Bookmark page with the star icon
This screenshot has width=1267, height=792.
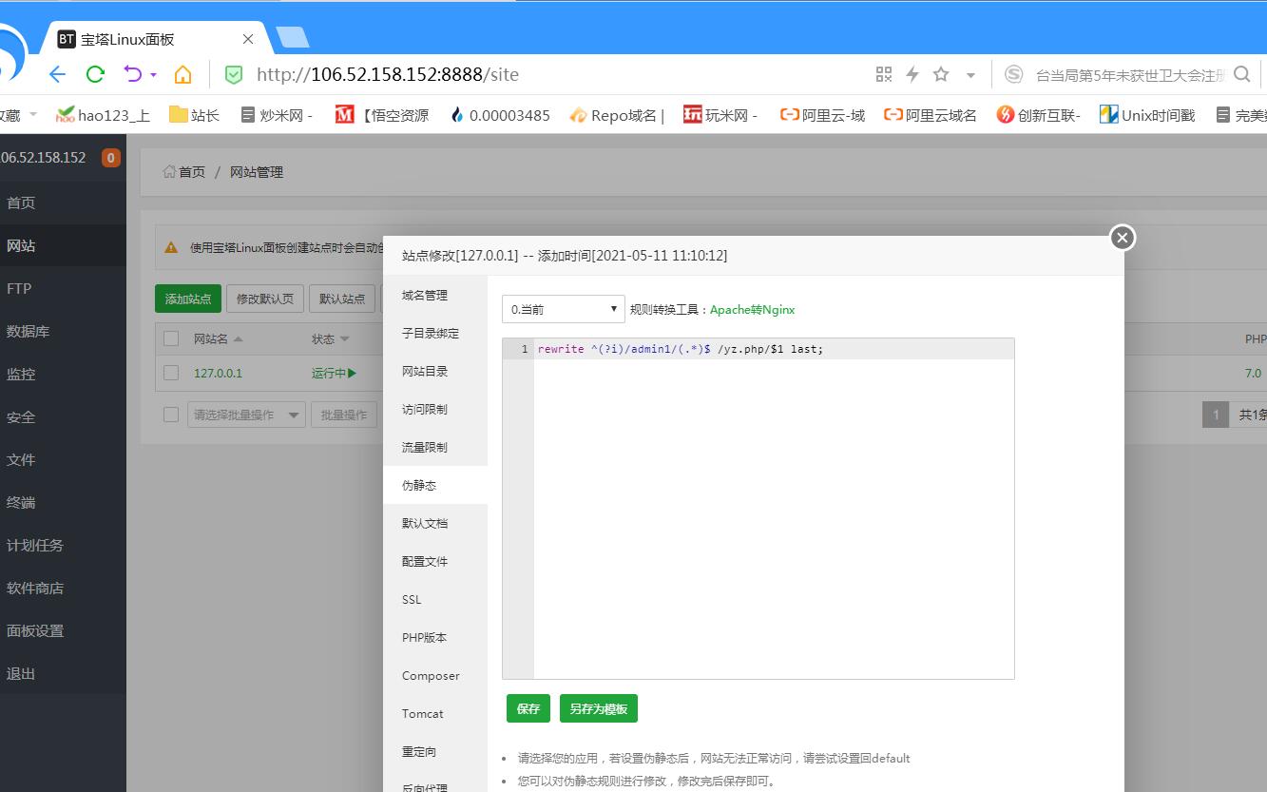point(941,74)
